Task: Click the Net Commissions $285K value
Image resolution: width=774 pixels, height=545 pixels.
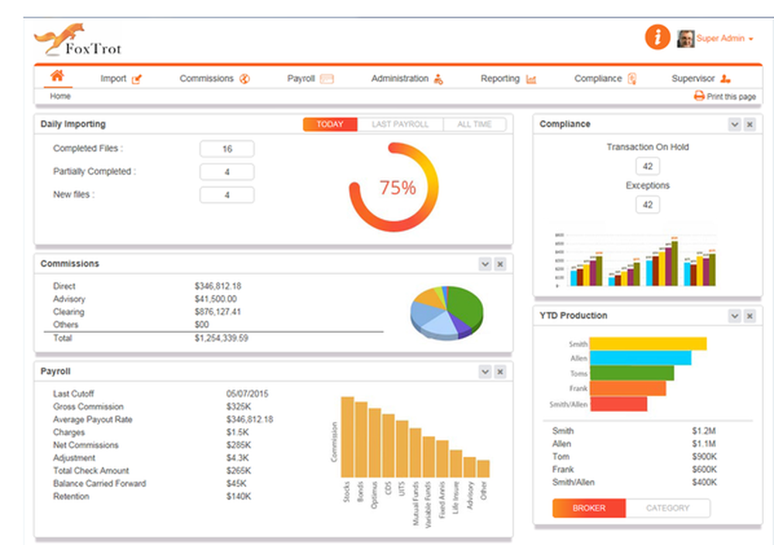Action: click(x=238, y=445)
